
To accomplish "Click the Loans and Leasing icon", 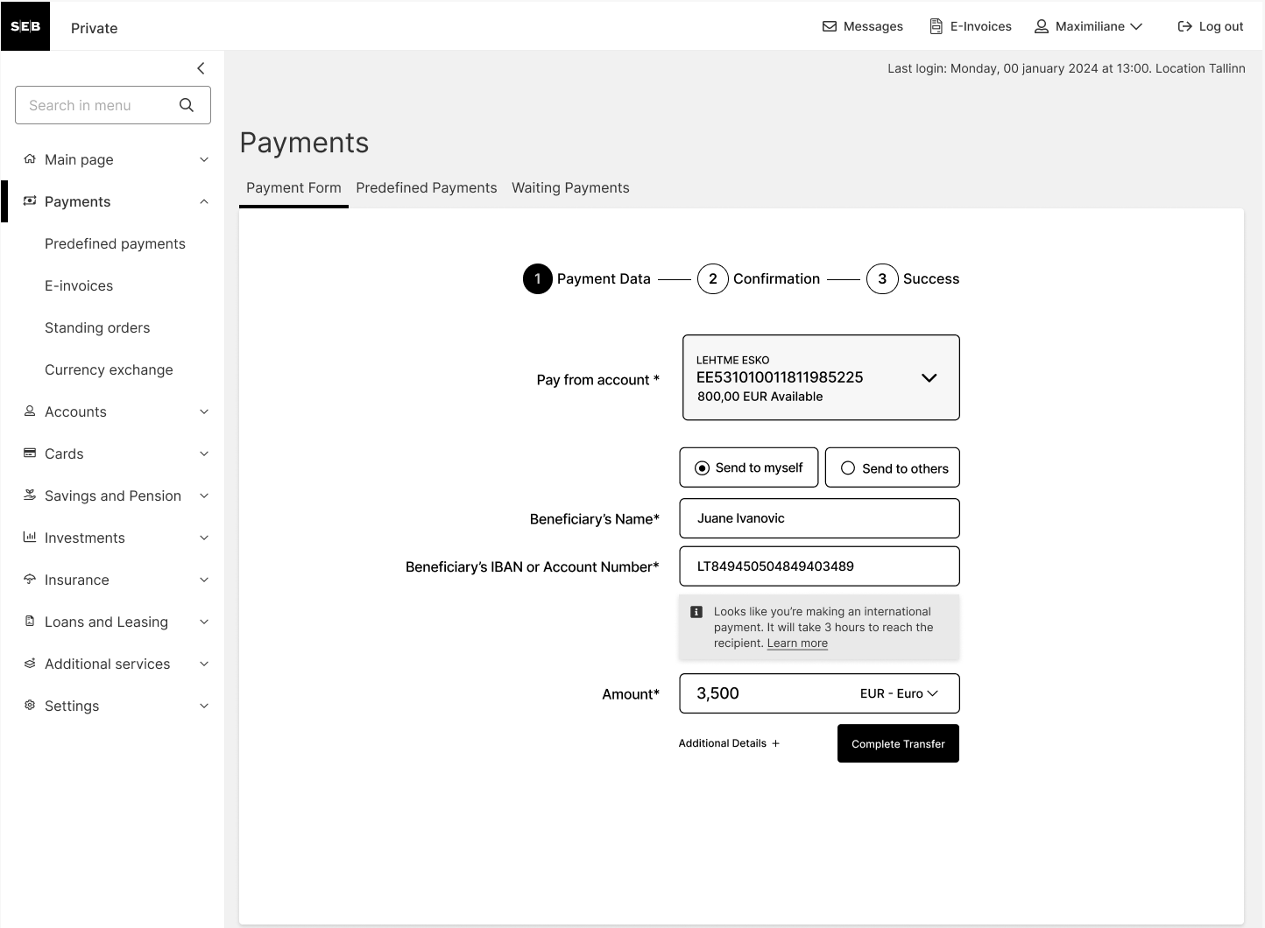I will point(30,622).
